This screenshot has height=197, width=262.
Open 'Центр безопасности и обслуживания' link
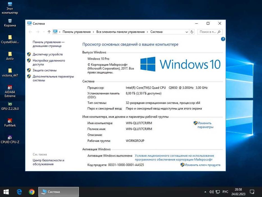click(x=49, y=162)
